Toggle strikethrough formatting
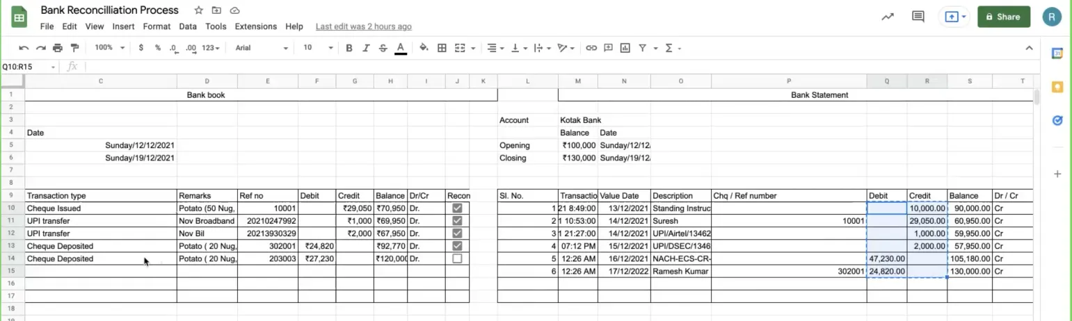This screenshot has width=1072, height=321. [x=383, y=48]
